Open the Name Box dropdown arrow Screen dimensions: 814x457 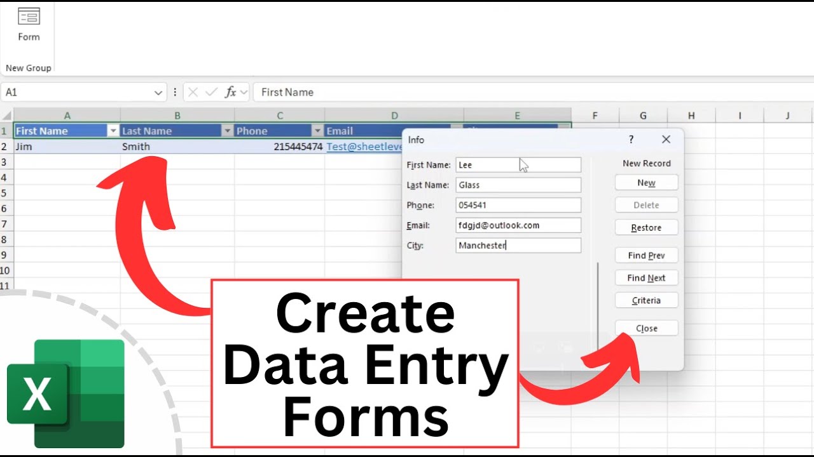click(x=158, y=93)
